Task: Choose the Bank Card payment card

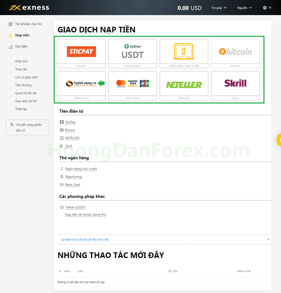Action: click(x=133, y=86)
